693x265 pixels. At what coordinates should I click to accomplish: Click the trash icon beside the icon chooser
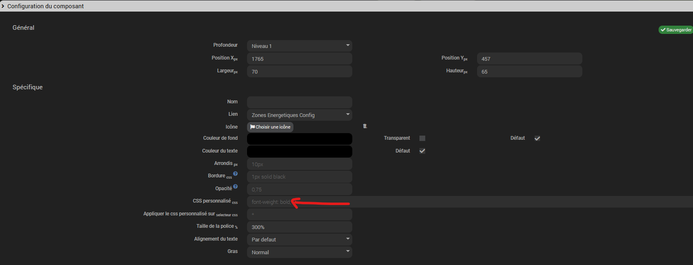point(365,126)
